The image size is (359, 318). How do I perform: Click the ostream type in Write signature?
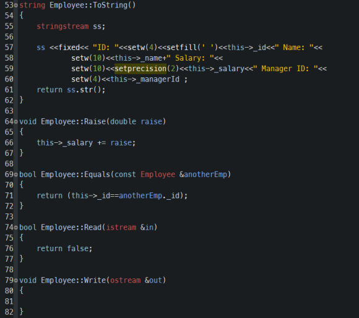[125, 280]
